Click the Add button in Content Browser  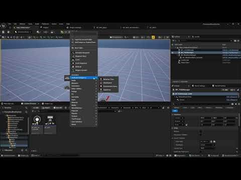[36, 107]
